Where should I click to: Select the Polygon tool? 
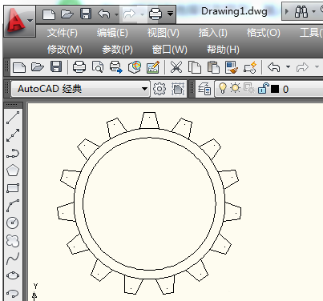(13, 171)
